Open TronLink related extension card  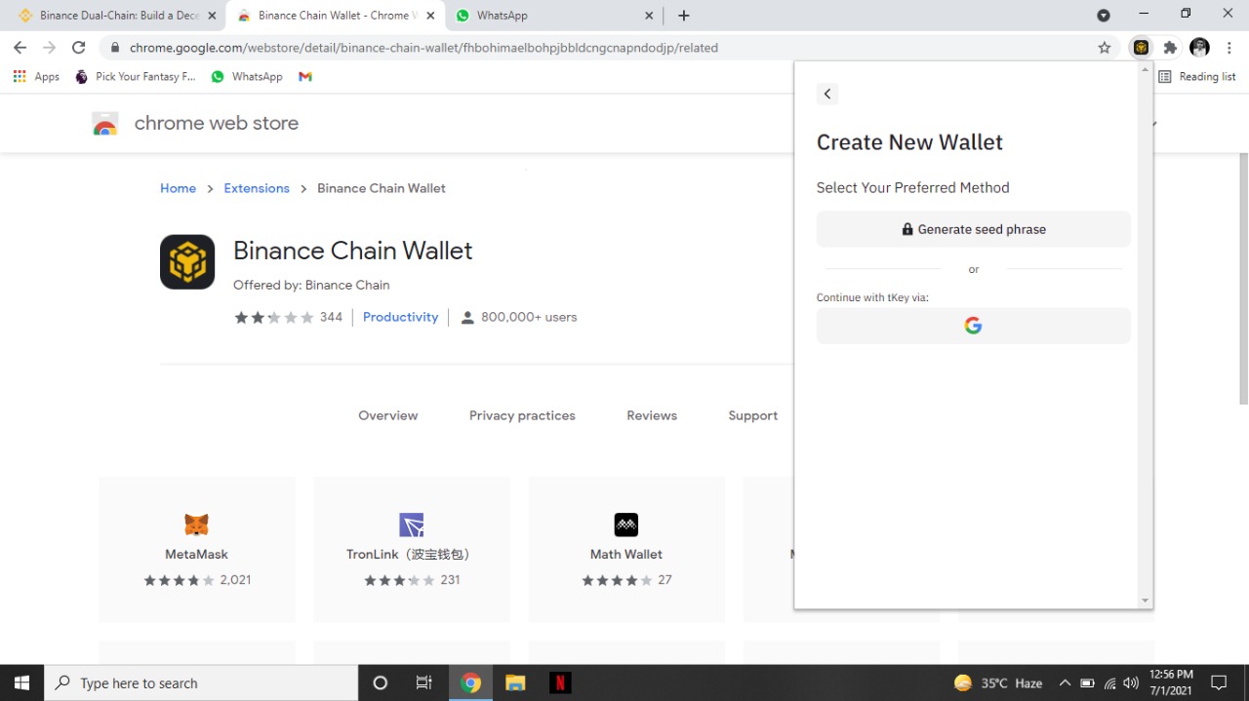[412, 549]
